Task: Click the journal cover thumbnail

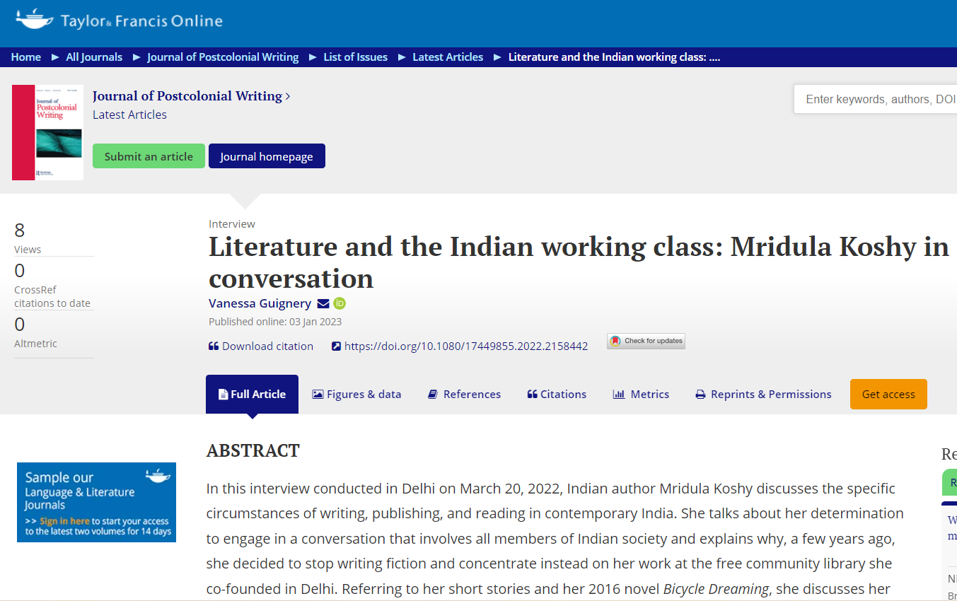Action: [47, 132]
